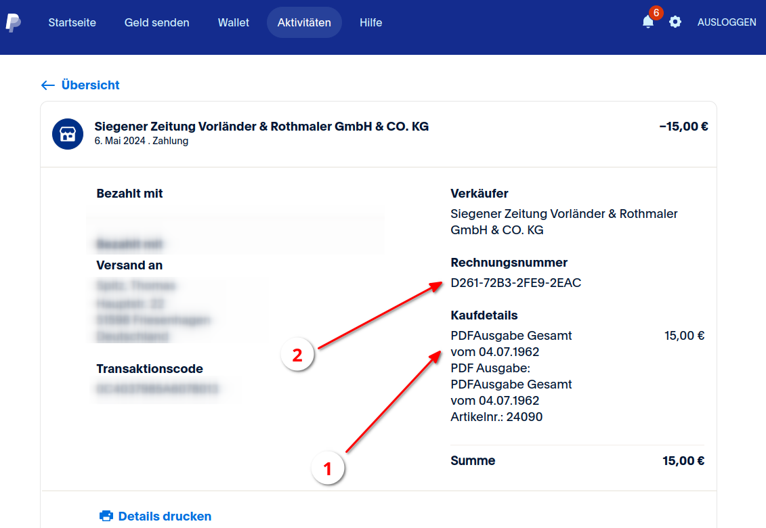Viewport: 766px width, 528px height.
Task: Click the Bezahlt mit heading
Action: pos(129,194)
